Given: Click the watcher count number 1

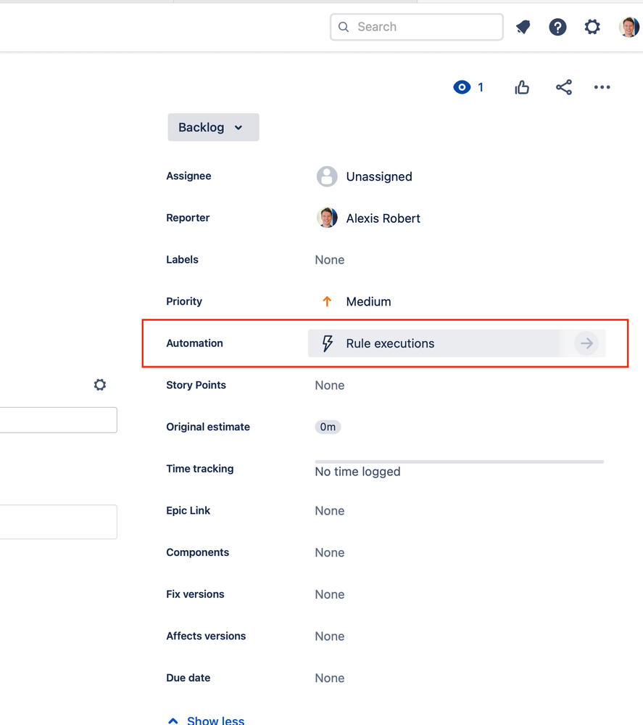Looking at the screenshot, I should pos(481,87).
